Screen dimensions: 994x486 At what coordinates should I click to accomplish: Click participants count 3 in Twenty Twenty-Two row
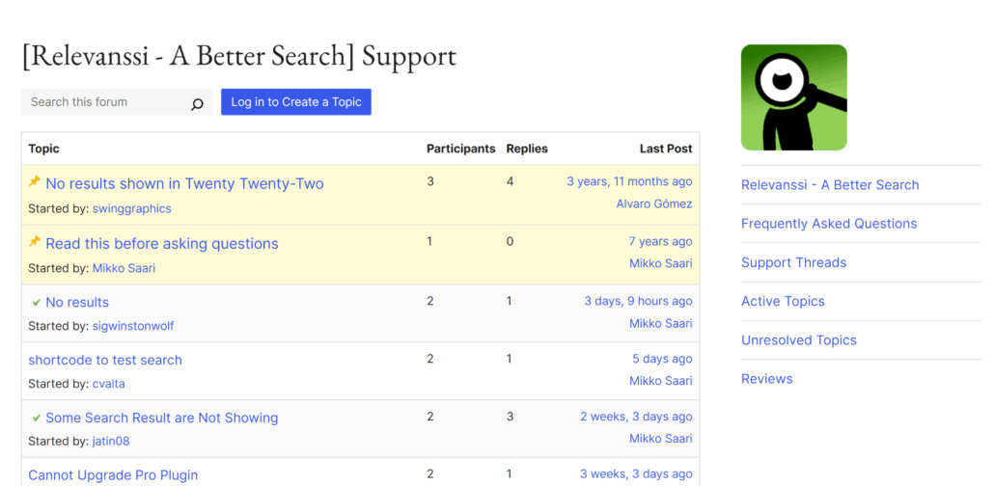(430, 182)
